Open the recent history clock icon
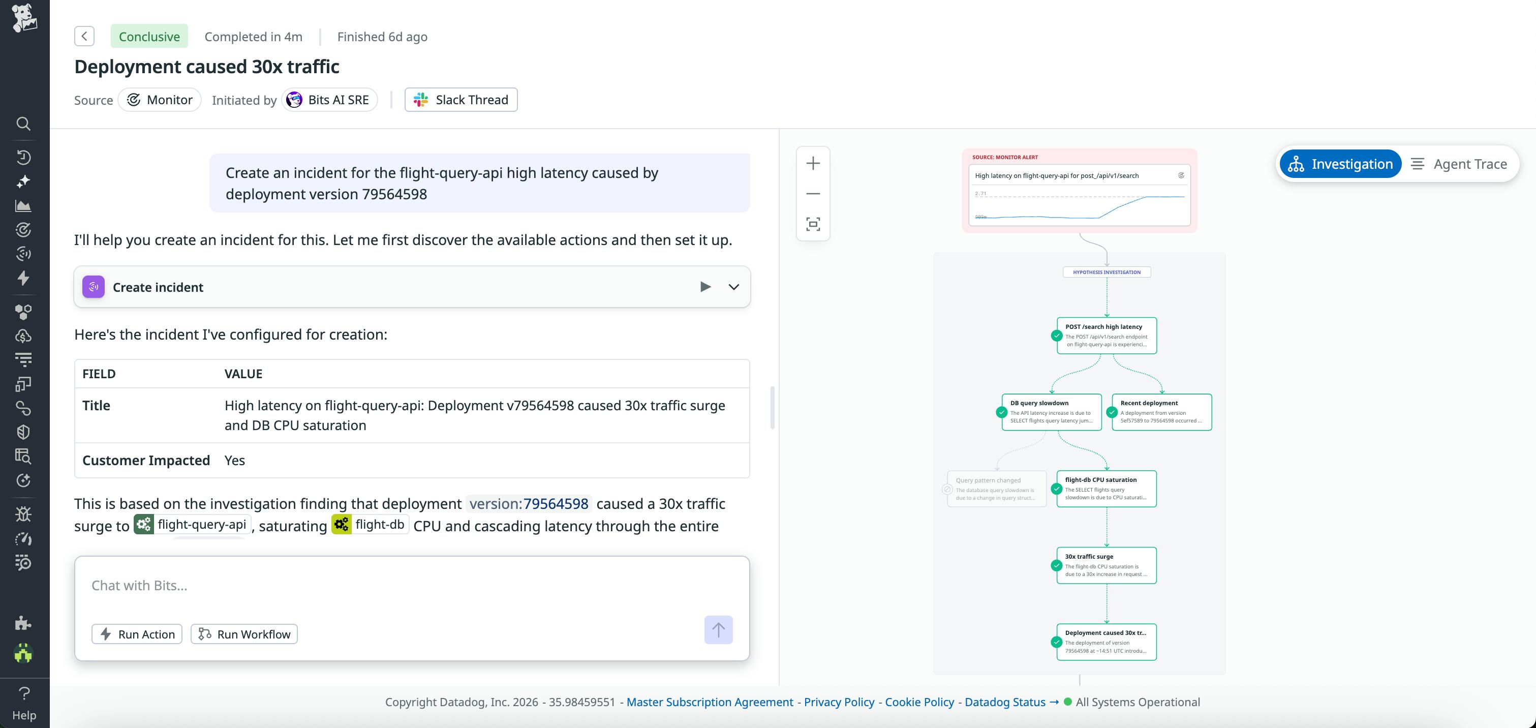Image resolution: width=1536 pixels, height=728 pixels. (x=24, y=157)
